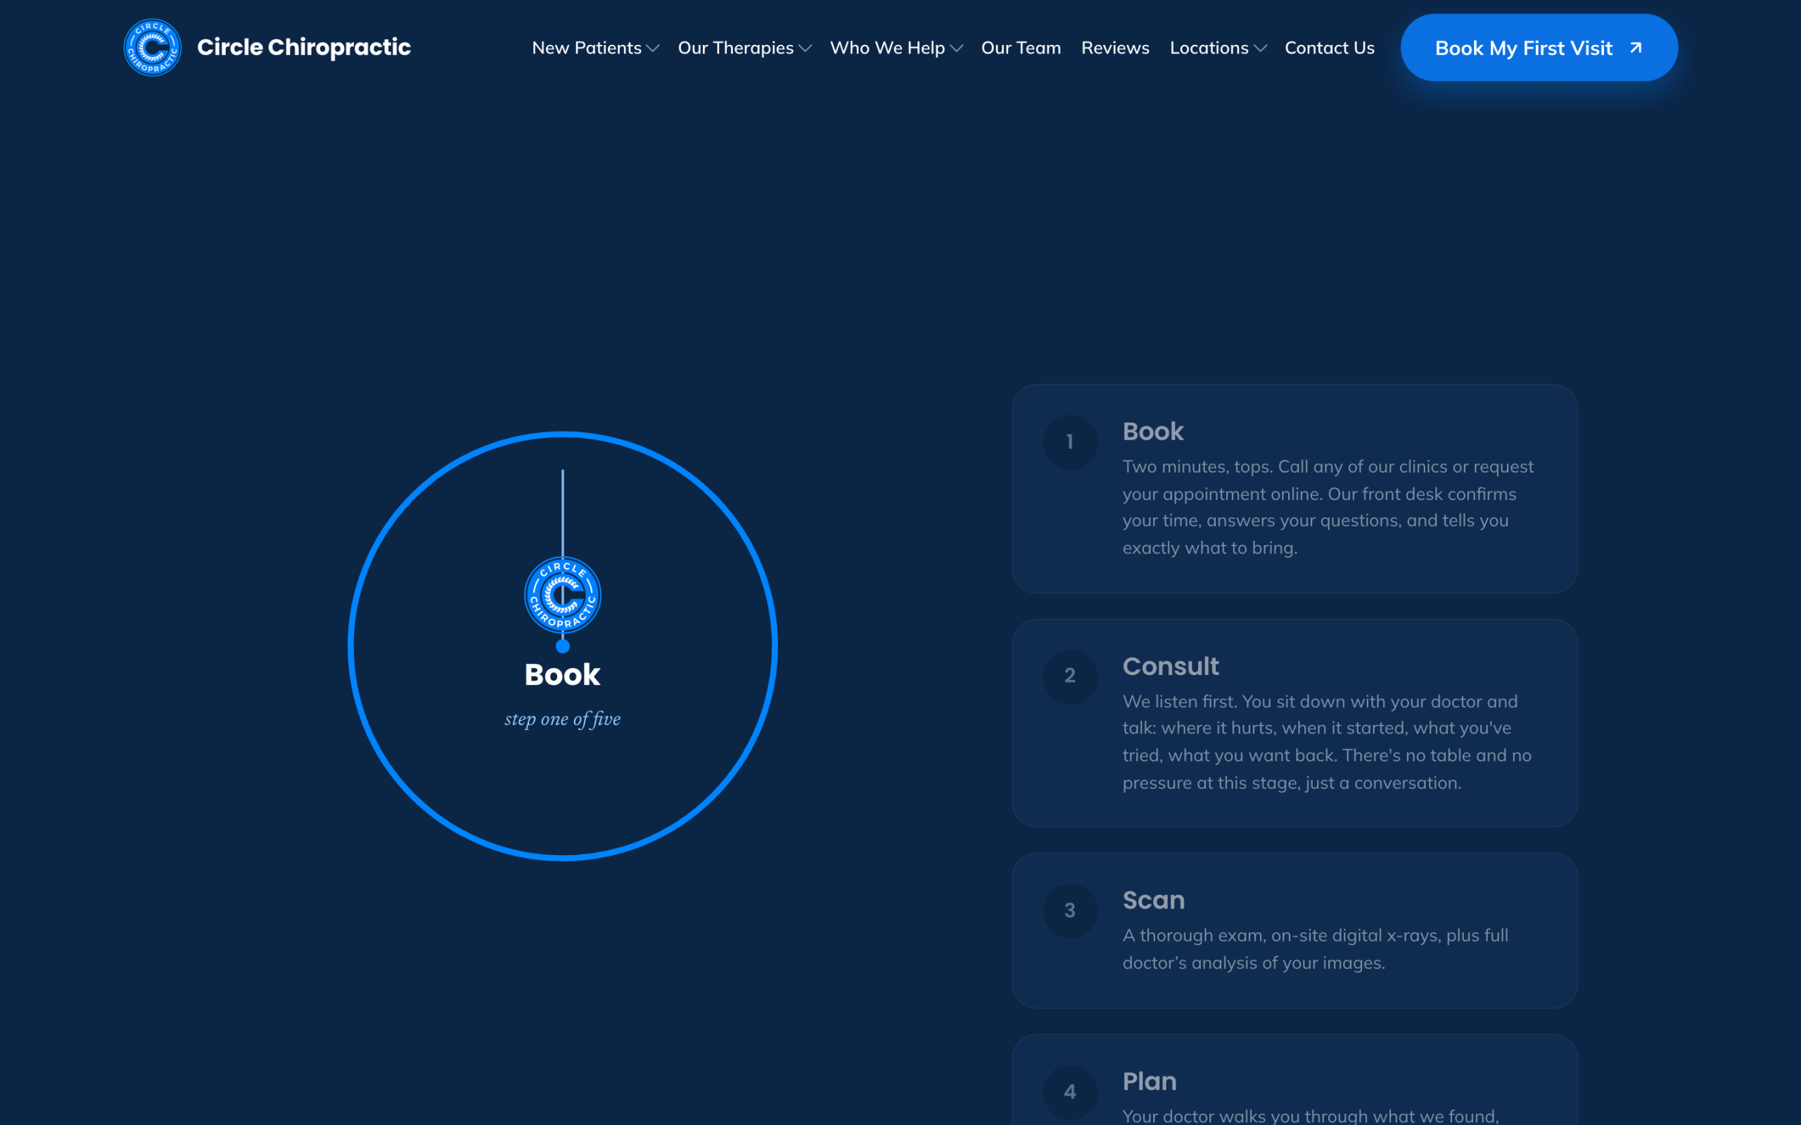Image resolution: width=1801 pixels, height=1125 pixels.
Task: Select the Scan step card heading
Action: click(x=1154, y=900)
